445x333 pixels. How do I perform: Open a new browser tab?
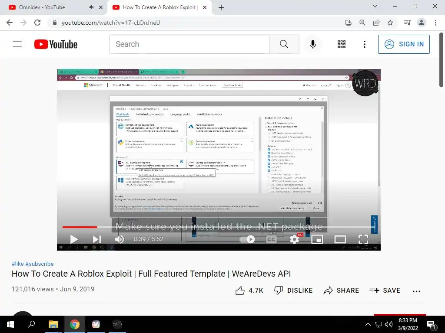(221, 7)
